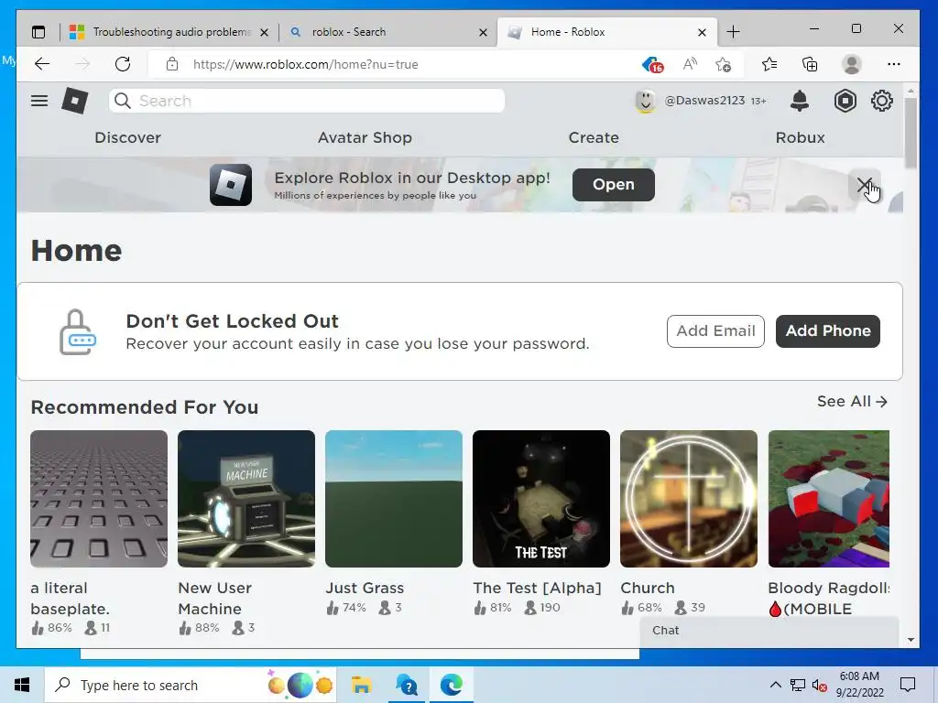Activate the Read aloud icon
The height and width of the screenshot is (703, 938).
pyautogui.click(x=690, y=64)
